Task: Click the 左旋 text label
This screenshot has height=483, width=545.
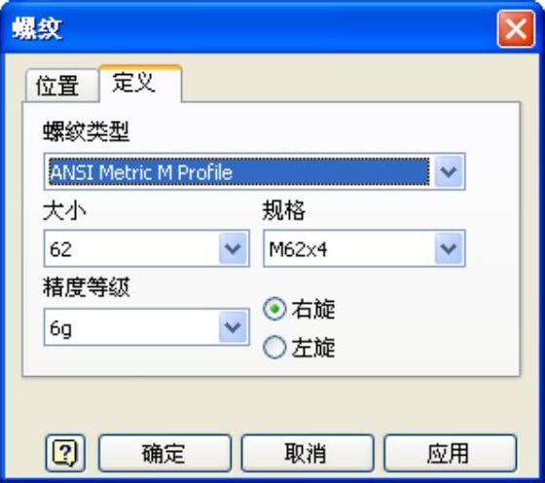Action: click(x=313, y=348)
